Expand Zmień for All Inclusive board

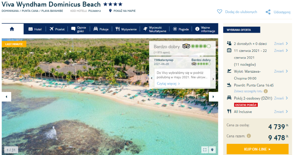click(281, 112)
